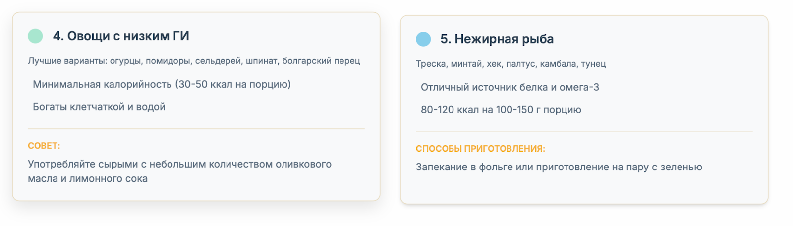Click the green circle beside Овощи heading
Image resolution: width=793 pixels, height=226 pixels.
pos(35,36)
